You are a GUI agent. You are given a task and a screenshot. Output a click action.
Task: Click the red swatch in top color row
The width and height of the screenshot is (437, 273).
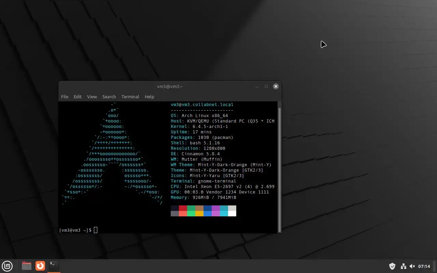[183, 208]
